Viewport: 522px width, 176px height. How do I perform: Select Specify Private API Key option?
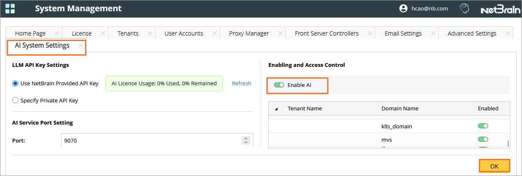tap(16, 100)
